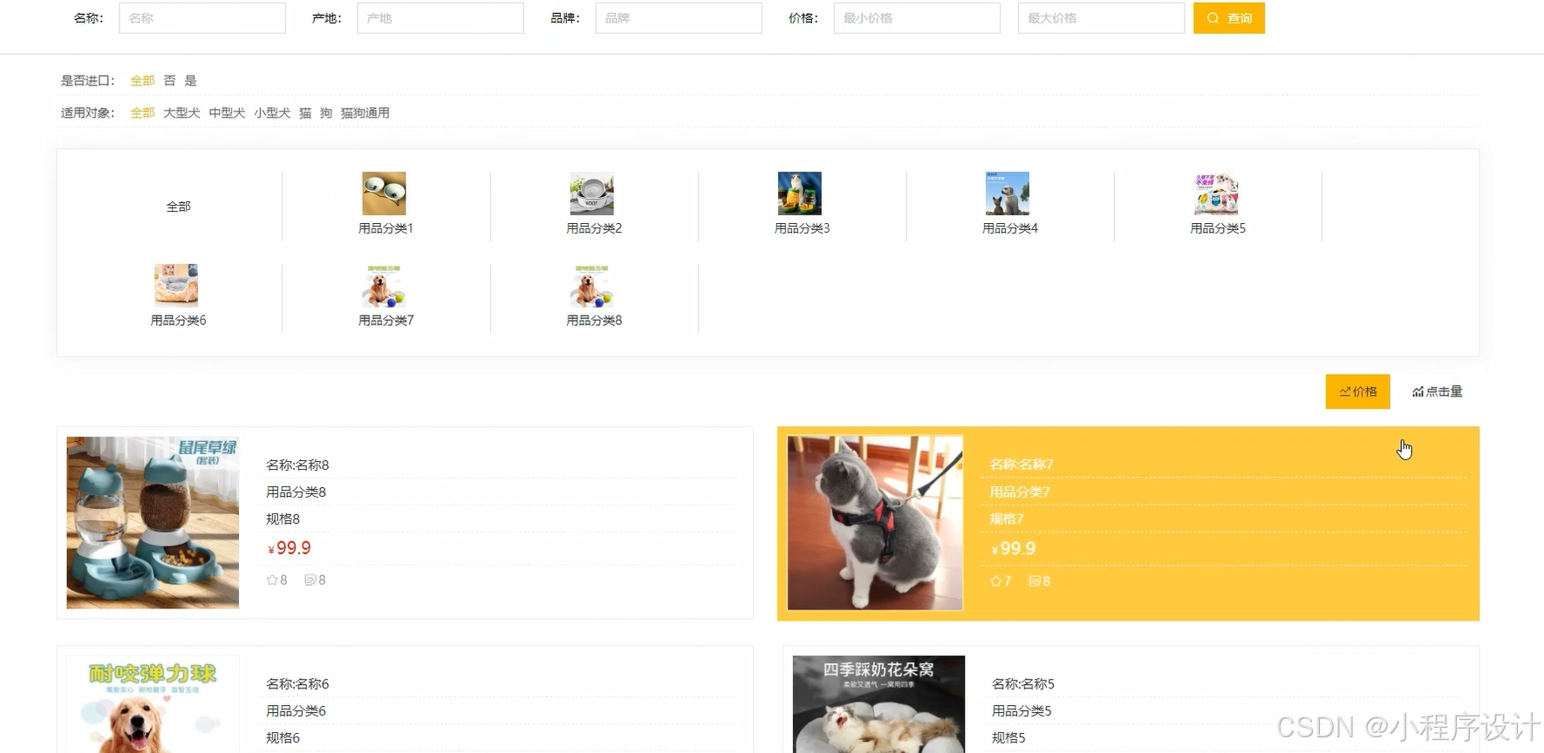This screenshot has height=753, width=1544.
Task: Filter by 猫狗通用 applicable target
Action: [x=365, y=112]
